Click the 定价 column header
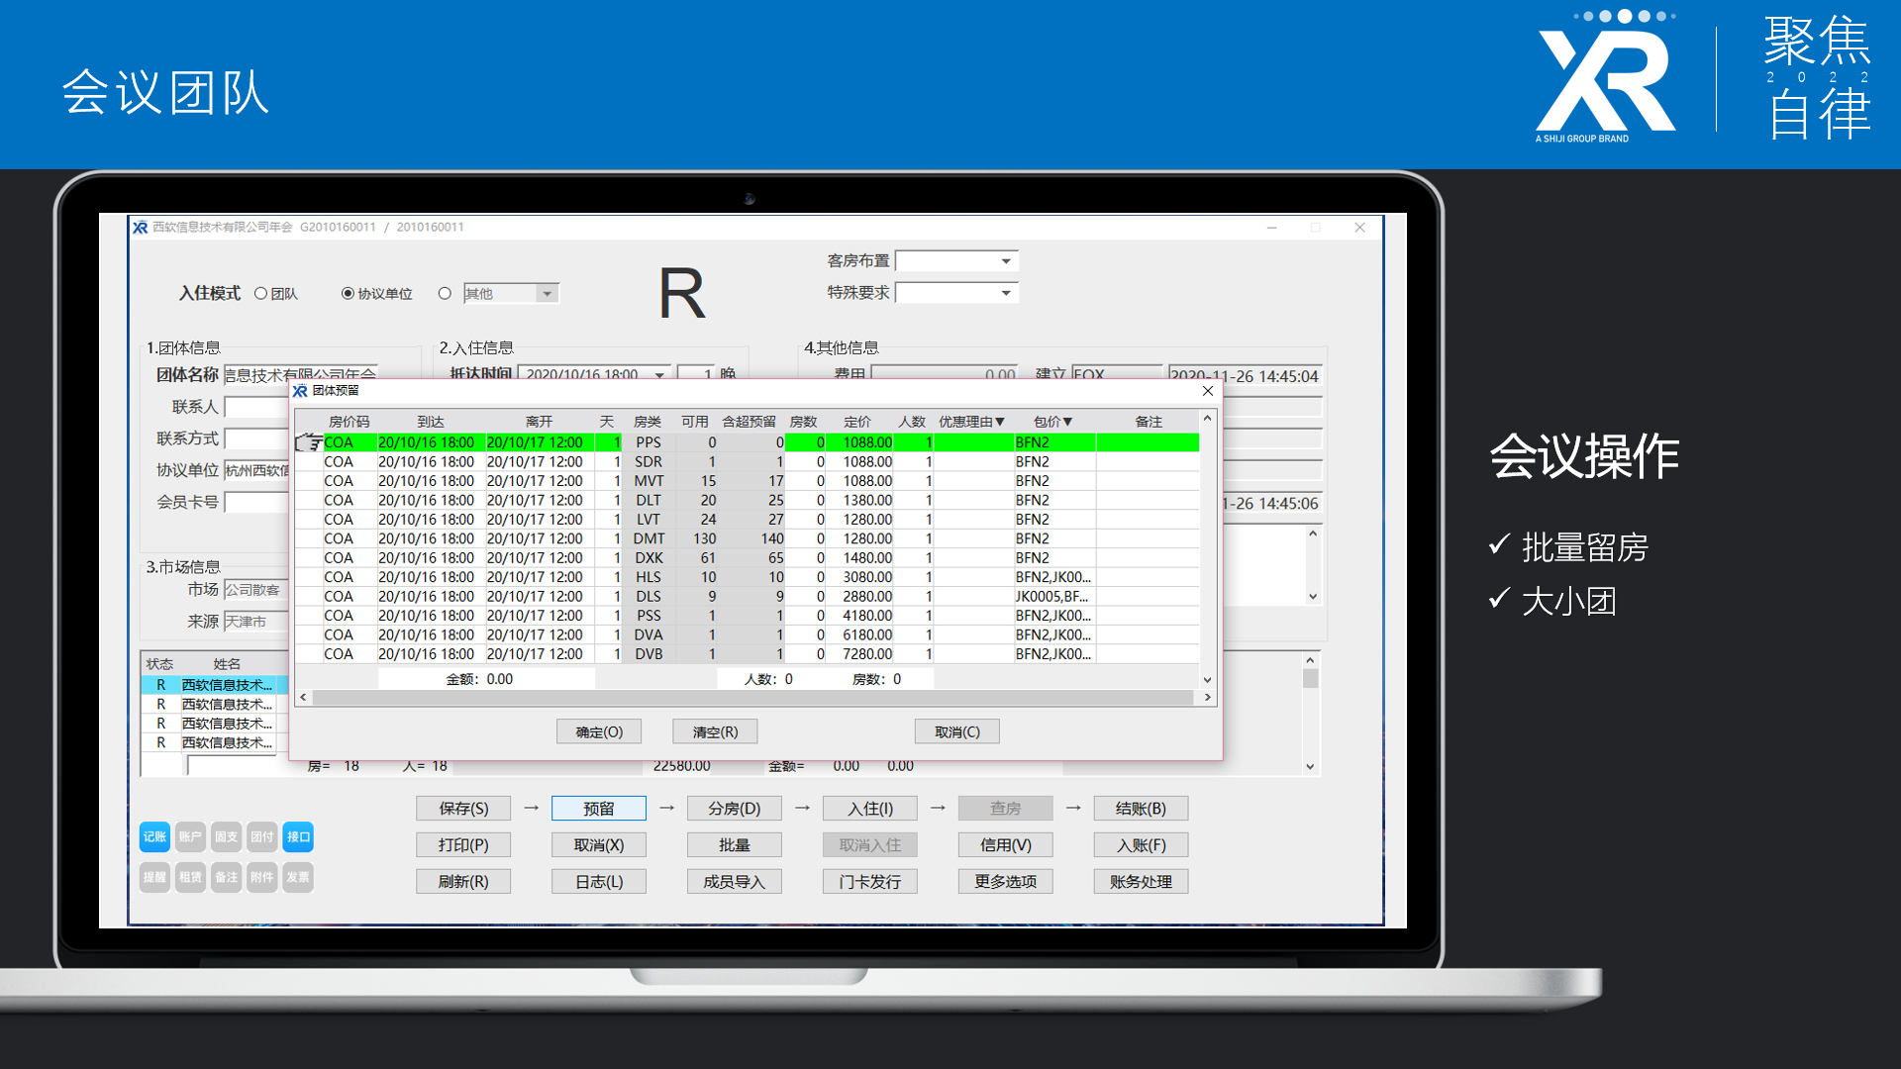1901x1069 pixels. tap(857, 423)
